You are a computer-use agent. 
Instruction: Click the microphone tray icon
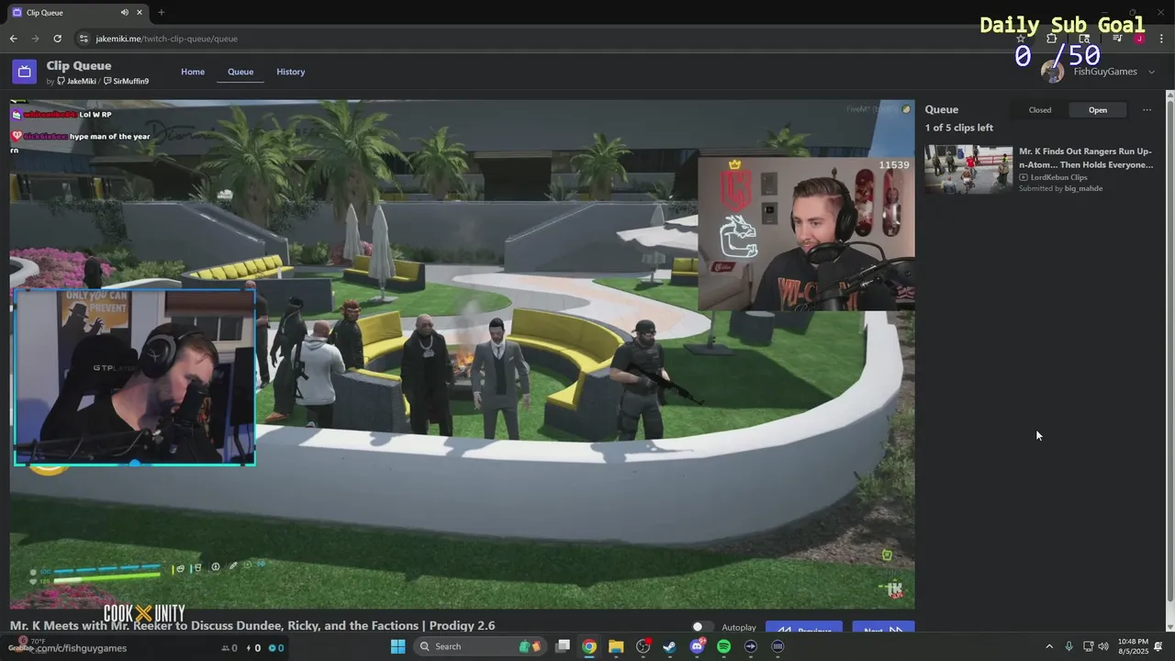pyautogui.click(x=1069, y=646)
